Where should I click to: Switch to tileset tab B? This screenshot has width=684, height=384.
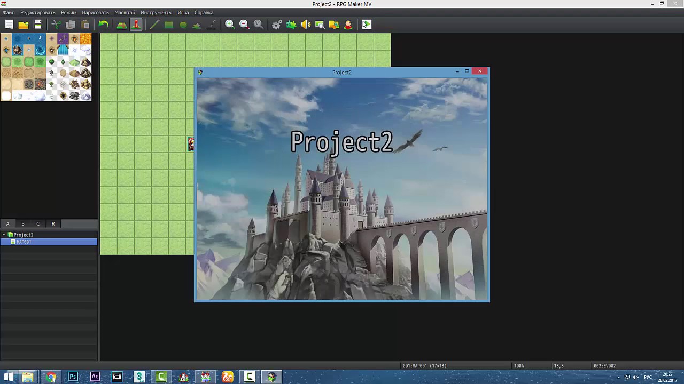(22, 223)
